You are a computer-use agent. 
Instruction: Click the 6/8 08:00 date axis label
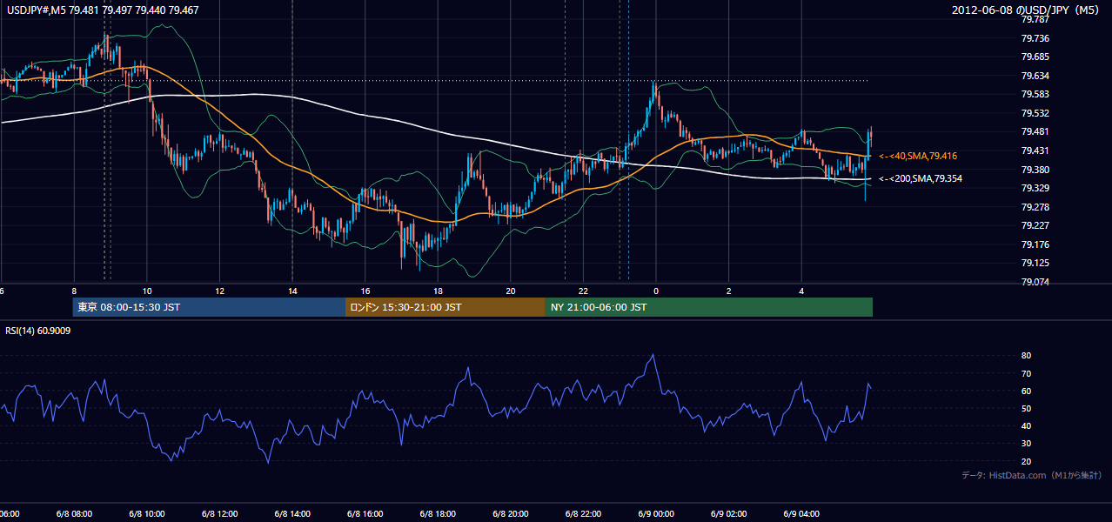pos(74,514)
